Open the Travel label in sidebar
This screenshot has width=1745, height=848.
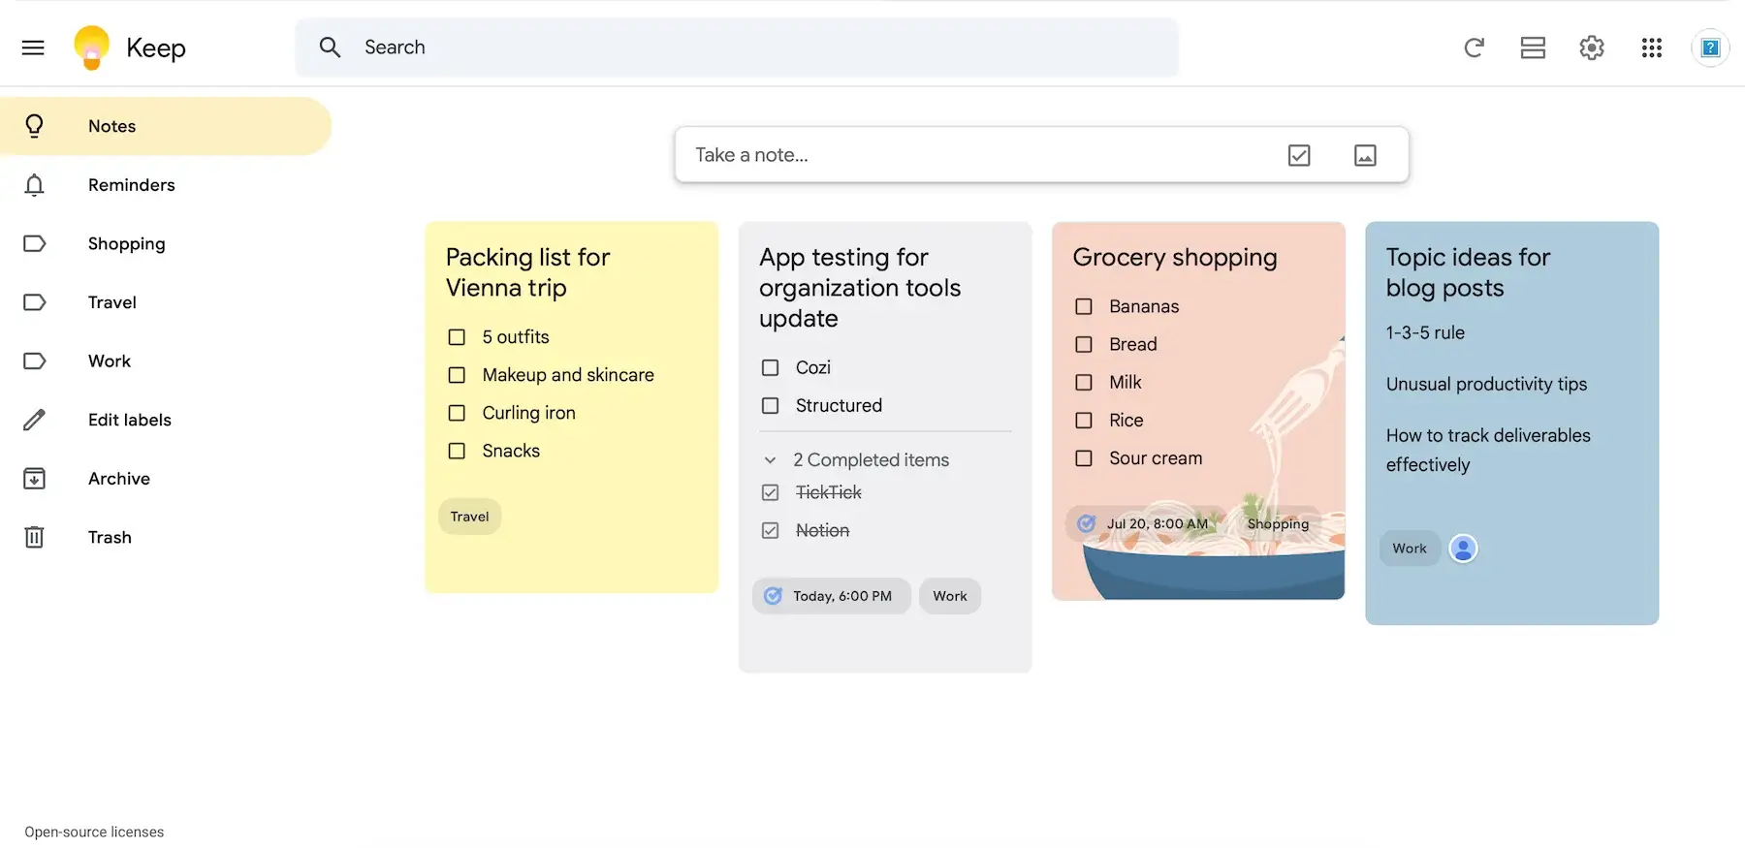[166, 302]
